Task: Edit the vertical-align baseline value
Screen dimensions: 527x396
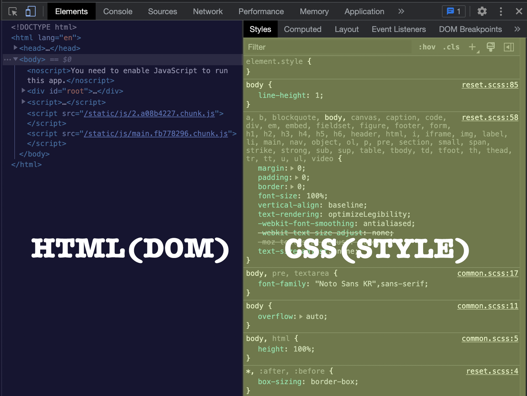Action: [346, 205]
